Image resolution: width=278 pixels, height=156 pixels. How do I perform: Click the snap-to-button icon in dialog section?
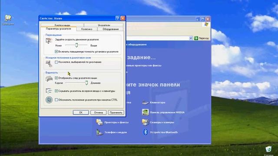click(x=49, y=64)
